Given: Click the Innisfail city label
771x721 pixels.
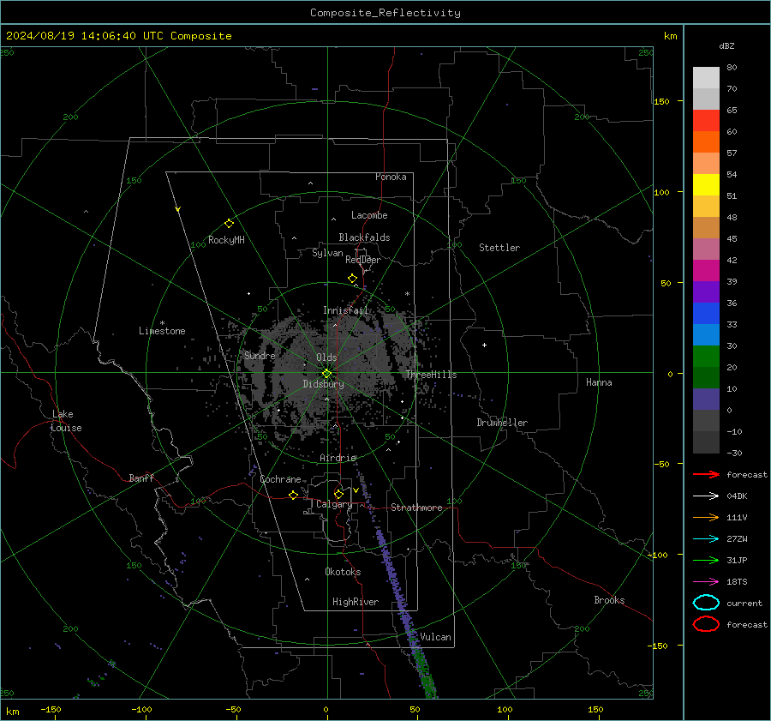Looking at the screenshot, I should (x=345, y=310).
